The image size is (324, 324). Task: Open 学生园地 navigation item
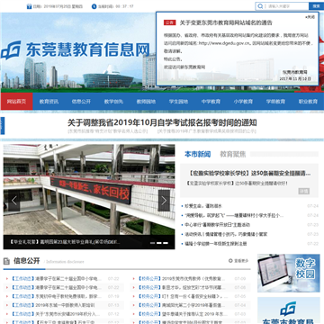tap(178, 102)
